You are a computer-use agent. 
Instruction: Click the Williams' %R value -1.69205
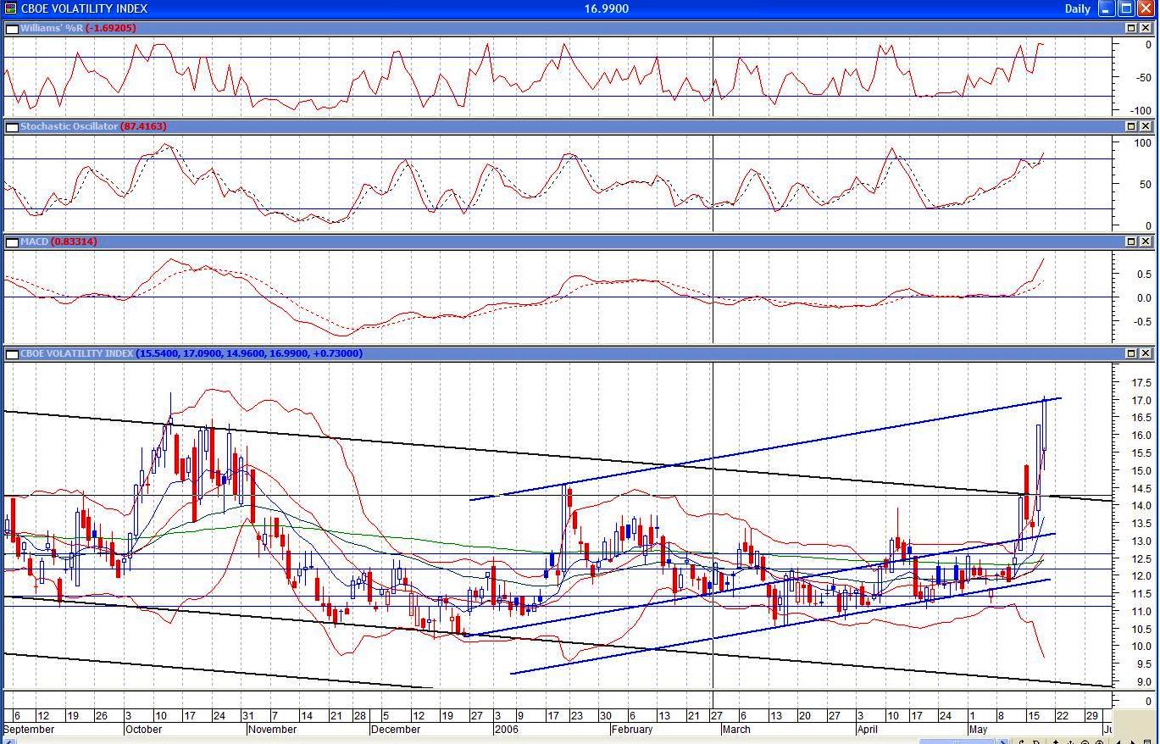point(111,29)
